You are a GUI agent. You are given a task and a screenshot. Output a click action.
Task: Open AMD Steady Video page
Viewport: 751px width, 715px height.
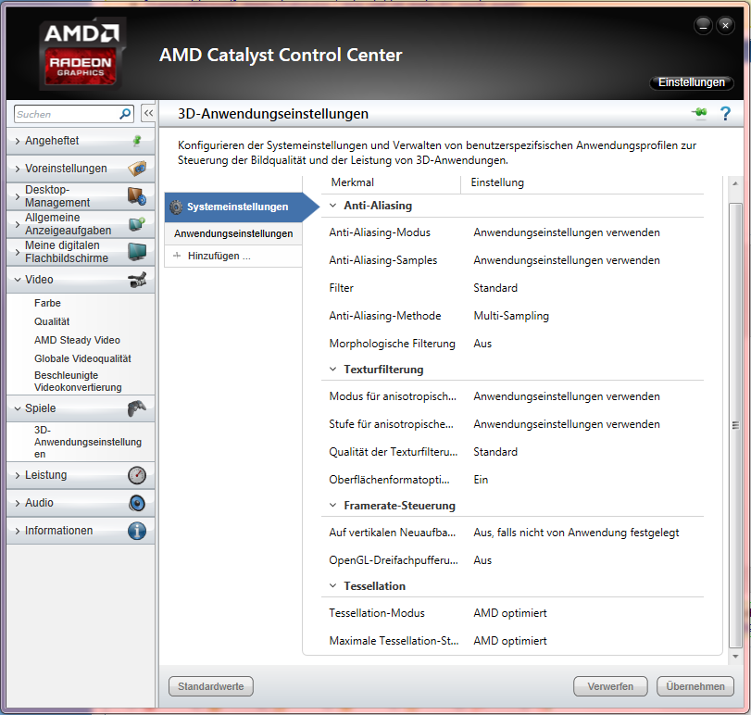(x=77, y=340)
